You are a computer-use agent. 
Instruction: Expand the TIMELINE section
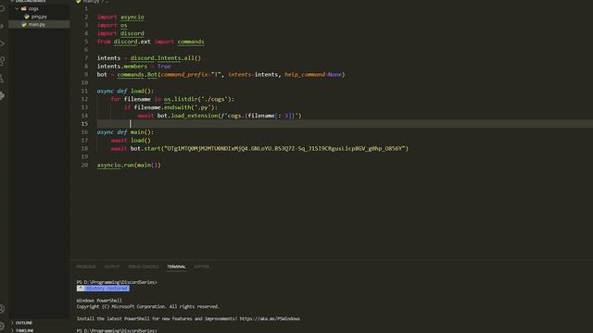(24, 330)
